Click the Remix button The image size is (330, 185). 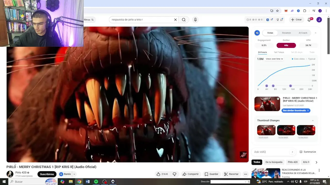tap(65, 174)
